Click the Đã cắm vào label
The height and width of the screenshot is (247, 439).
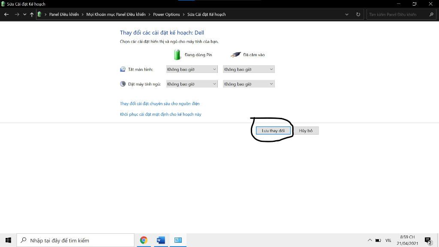pyautogui.click(x=254, y=54)
